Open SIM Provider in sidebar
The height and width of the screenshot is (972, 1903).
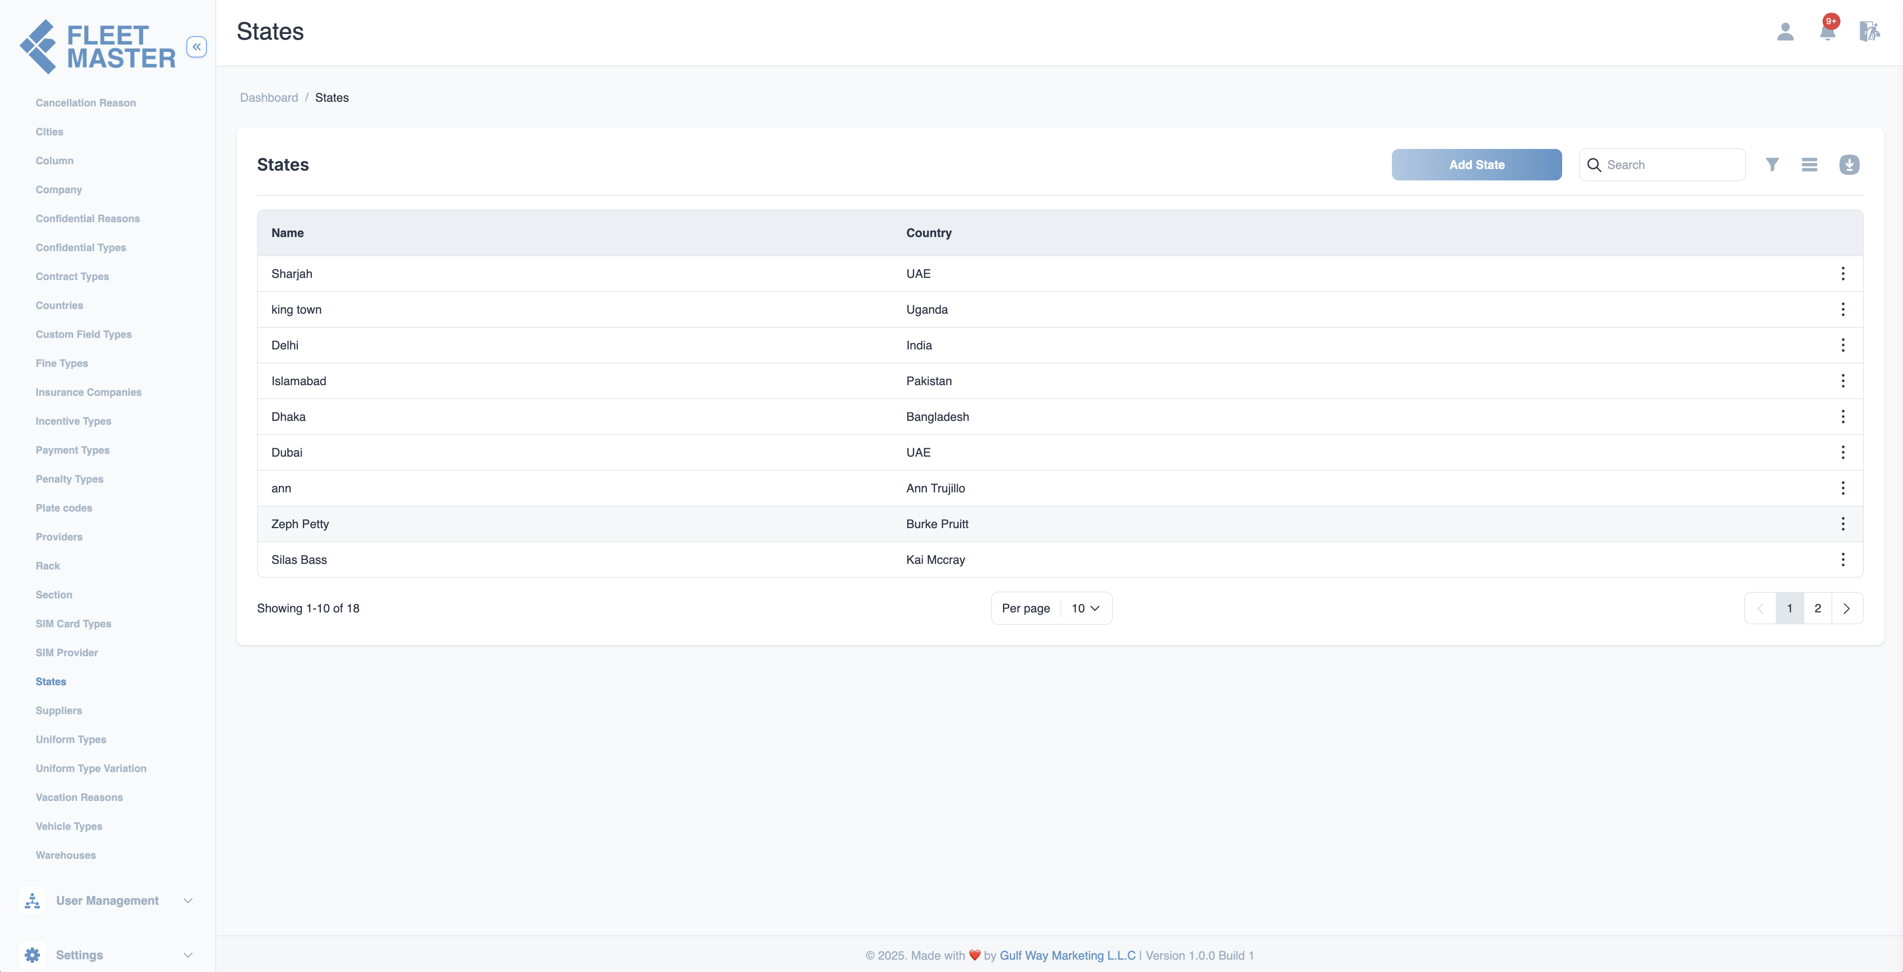click(x=67, y=652)
